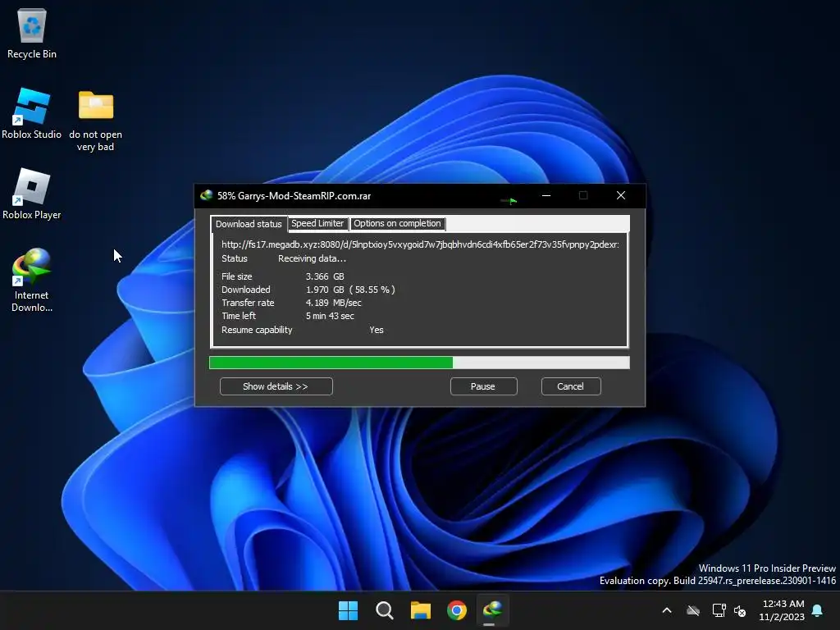Open File Explorer from the taskbar
Screen dimensions: 840x630
421,610
